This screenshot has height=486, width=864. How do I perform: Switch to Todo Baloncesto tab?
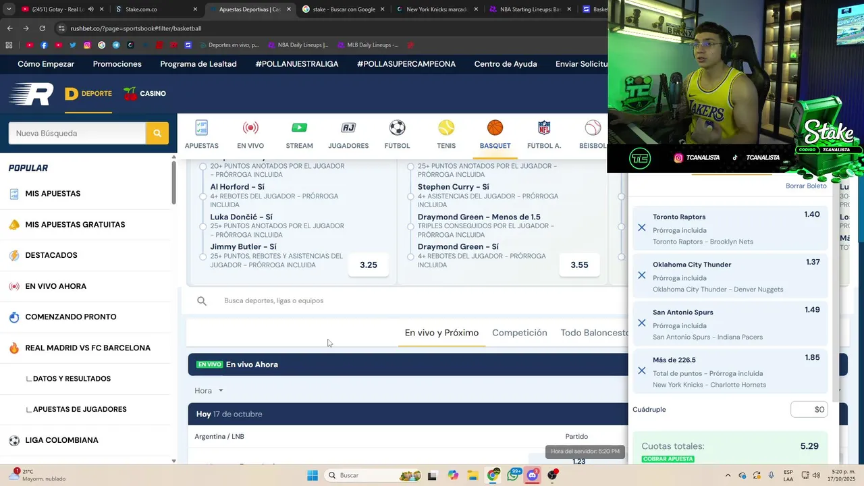click(x=594, y=333)
